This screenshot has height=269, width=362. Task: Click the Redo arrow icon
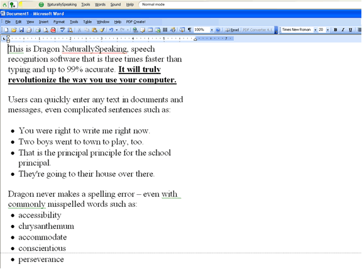pyautogui.click(x=123, y=30)
